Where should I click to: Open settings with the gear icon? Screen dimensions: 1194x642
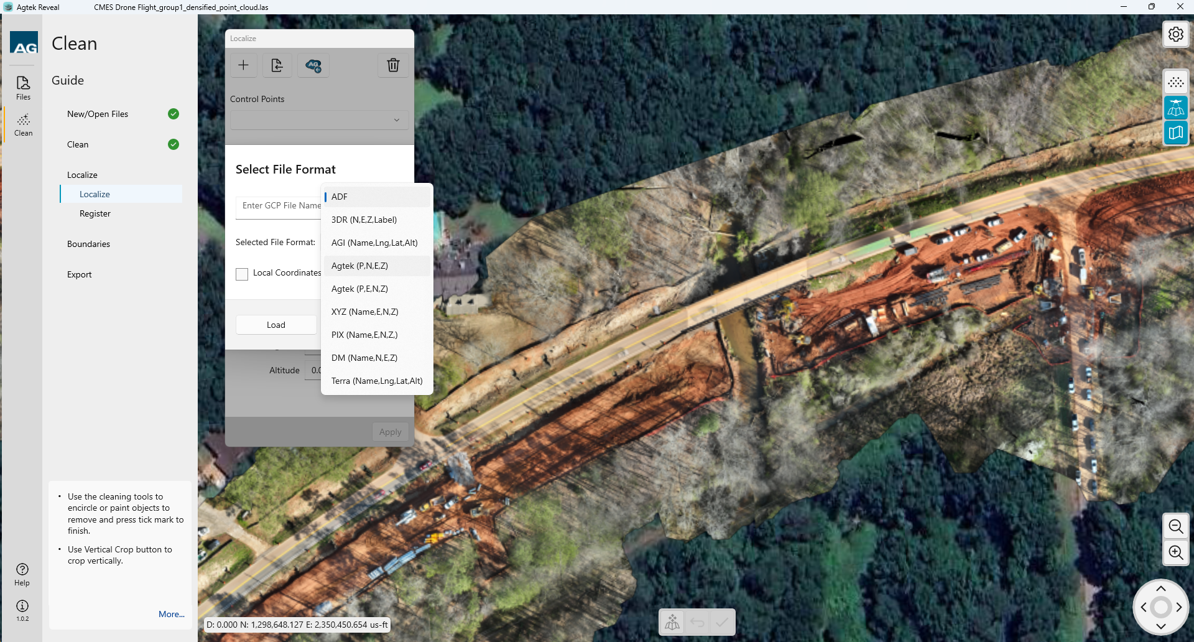pyautogui.click(x=1175, y=34)
